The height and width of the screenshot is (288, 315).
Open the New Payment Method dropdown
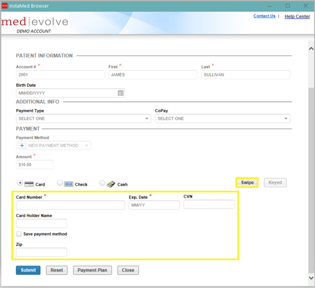click(54, 146)
